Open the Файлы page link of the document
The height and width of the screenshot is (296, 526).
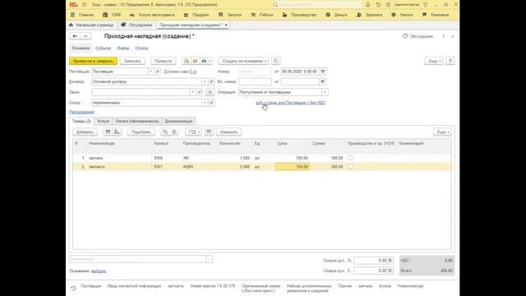(122, 49)
